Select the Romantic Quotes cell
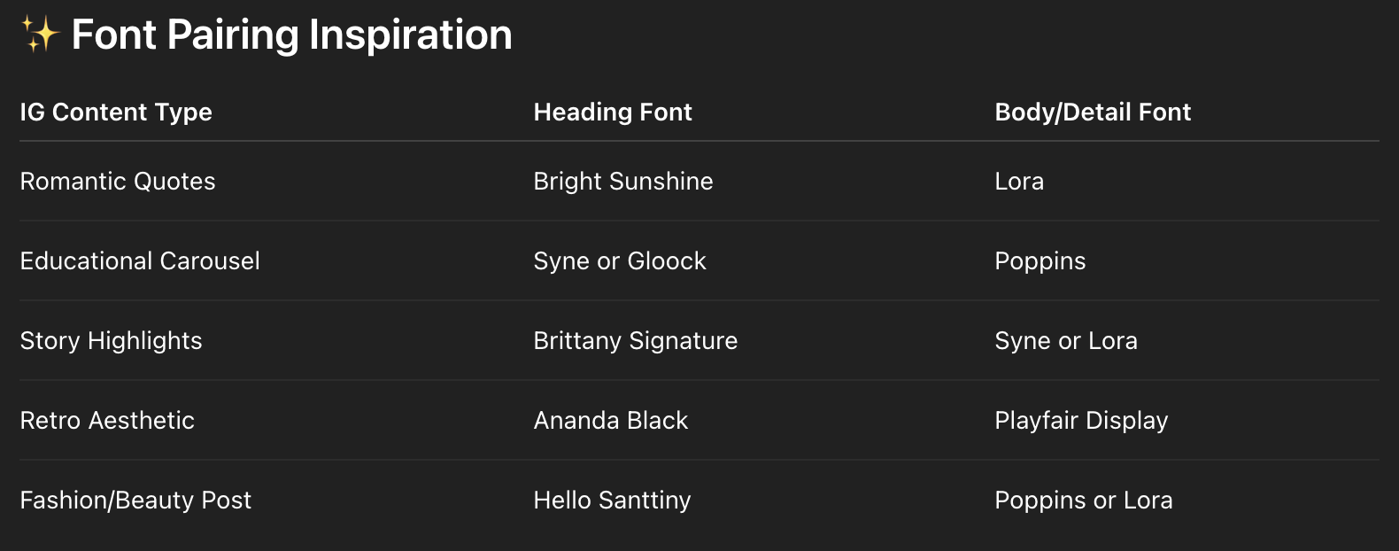 118,181
